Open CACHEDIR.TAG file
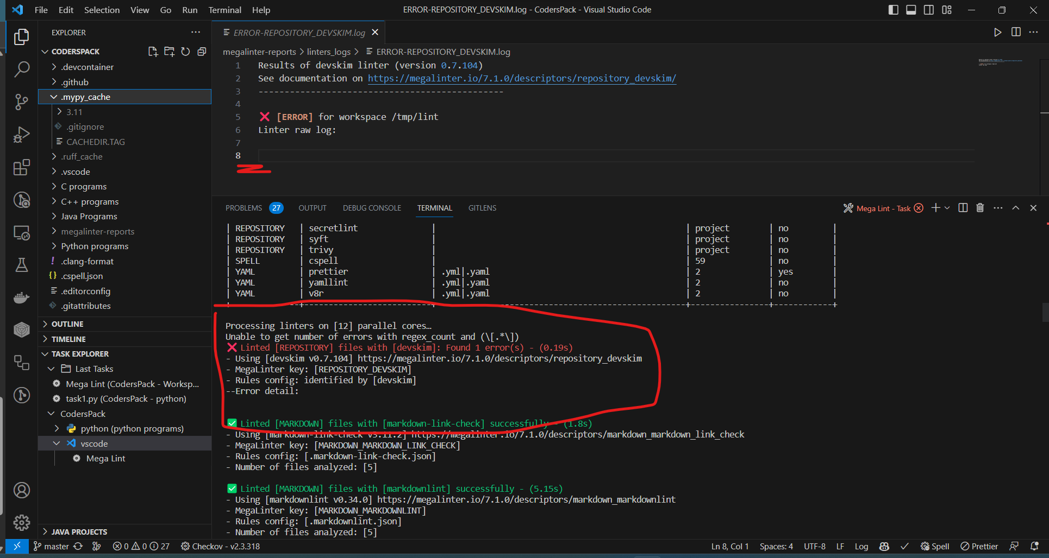Viewport: 1049px width, 558px height. pos(96,142)
